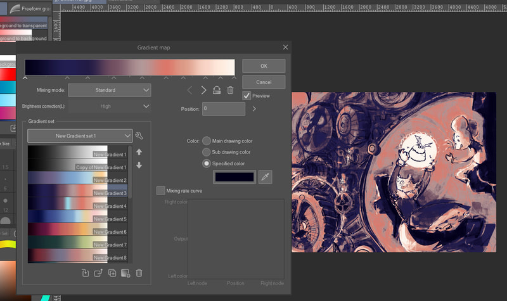The height and width of the screenshot is (301, 507).
Task: Select the second gradient node from left
Action: click(x=67, y=78)
